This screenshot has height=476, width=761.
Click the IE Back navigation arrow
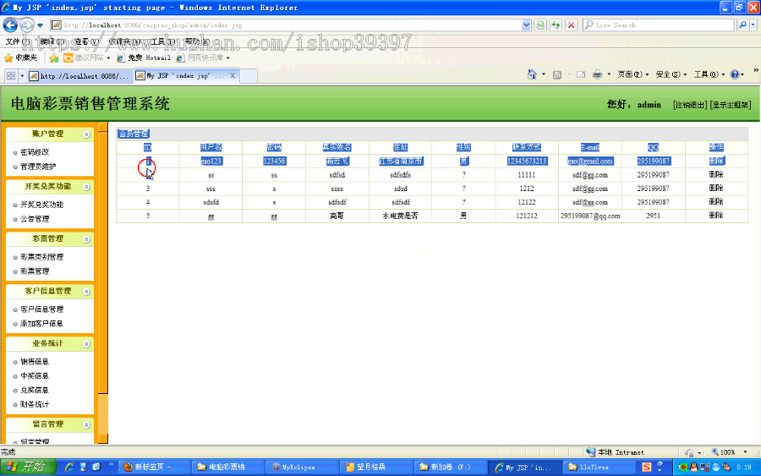pyautogui.click(x=10, y=25)
